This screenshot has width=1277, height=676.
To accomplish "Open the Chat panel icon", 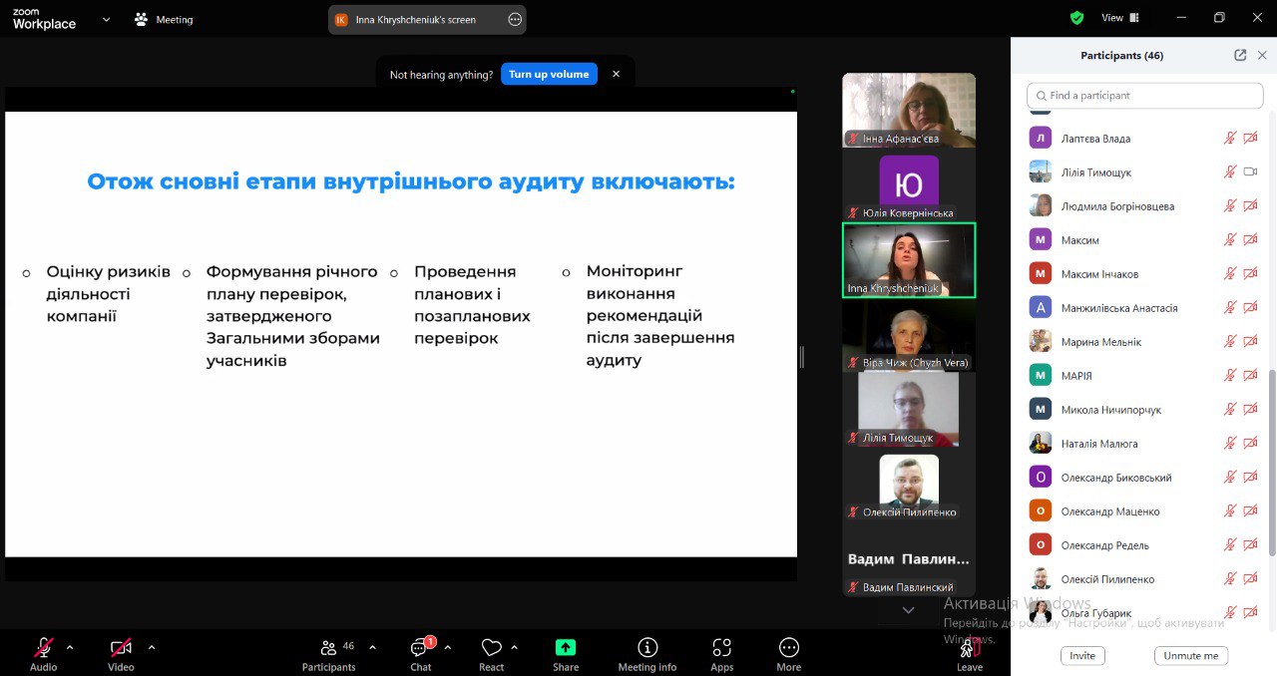I will pos(420,649).
